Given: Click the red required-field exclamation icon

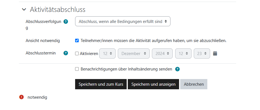Looking at the screenshot, I should click(22, 97).
